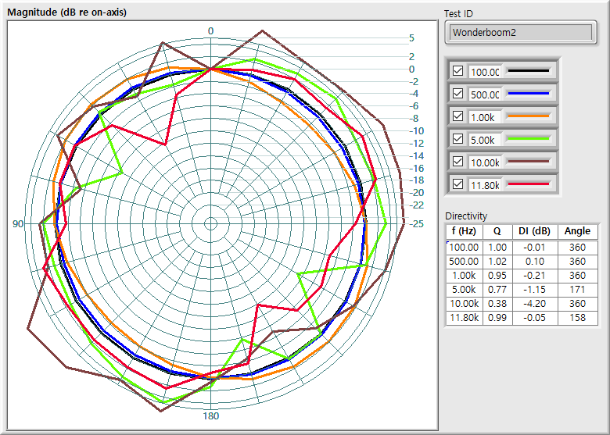Click the 0 degree label on polar plot

tap(210, 30)
